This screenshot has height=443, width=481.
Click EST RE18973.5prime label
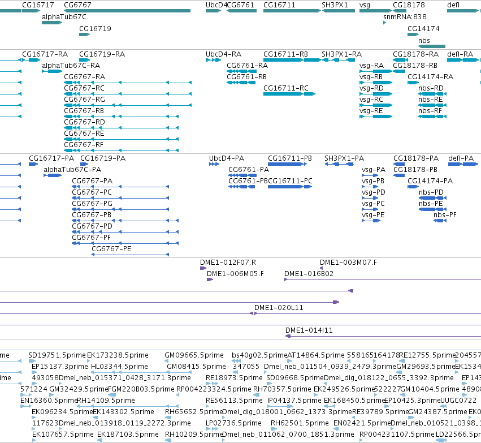pos(235,378)
